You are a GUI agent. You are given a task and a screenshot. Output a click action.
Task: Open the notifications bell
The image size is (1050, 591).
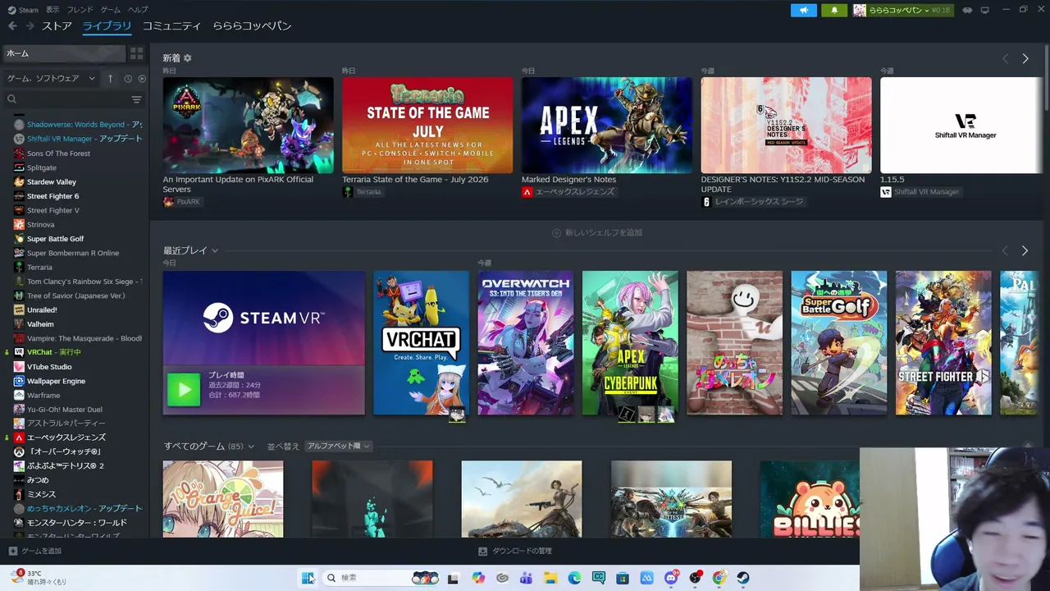[x=834, y=10]
